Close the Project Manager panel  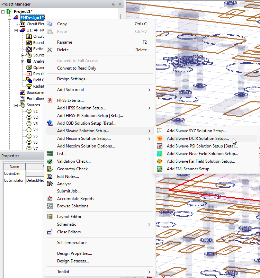coord(120,4)
